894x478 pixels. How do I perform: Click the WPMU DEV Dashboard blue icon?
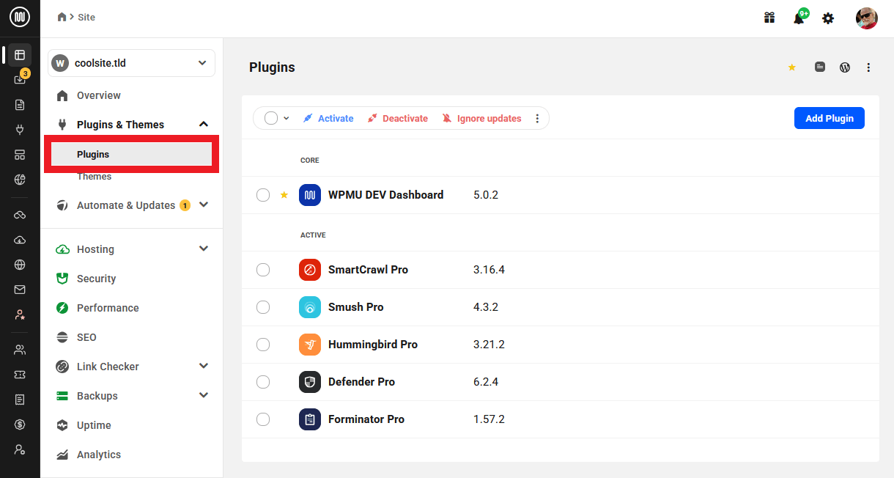click(x=310, y=195)
